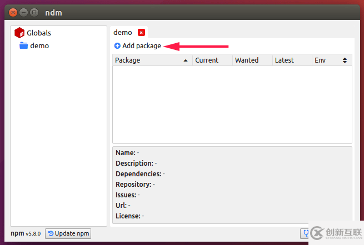Select Globals in the sidebar
Image resolution: width=364 pixels, height=245 pixels.
coord(38,33)
